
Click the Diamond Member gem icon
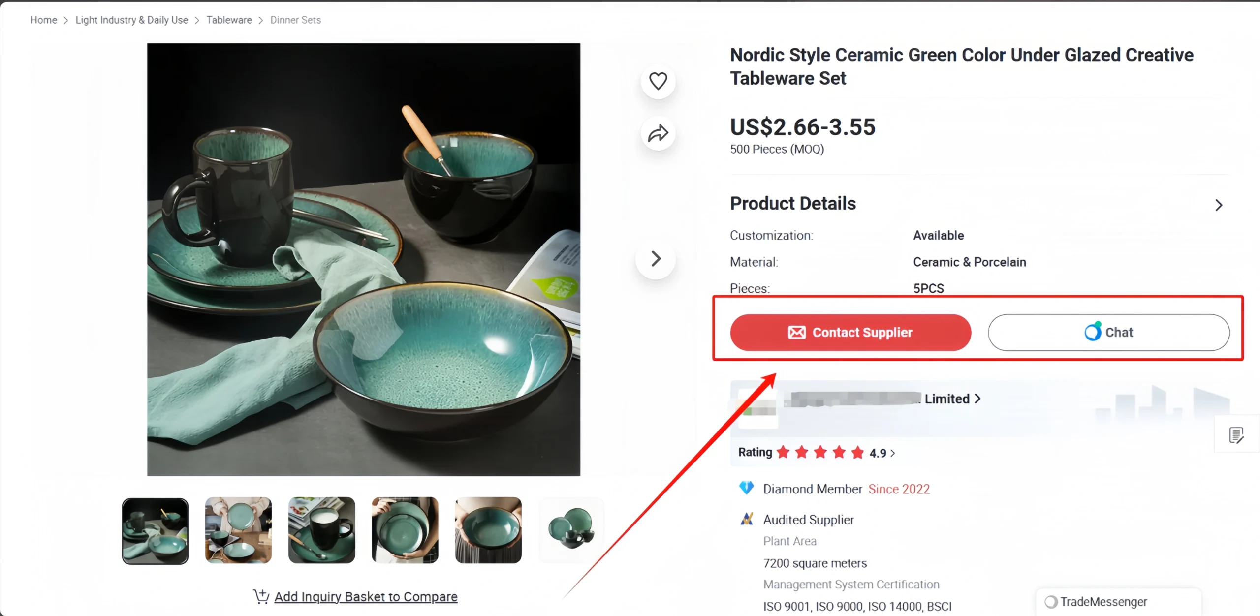pyautogui.click(x=747, y=488)
